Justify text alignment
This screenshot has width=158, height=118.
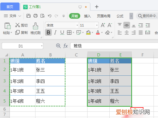[x=141, y=32]
